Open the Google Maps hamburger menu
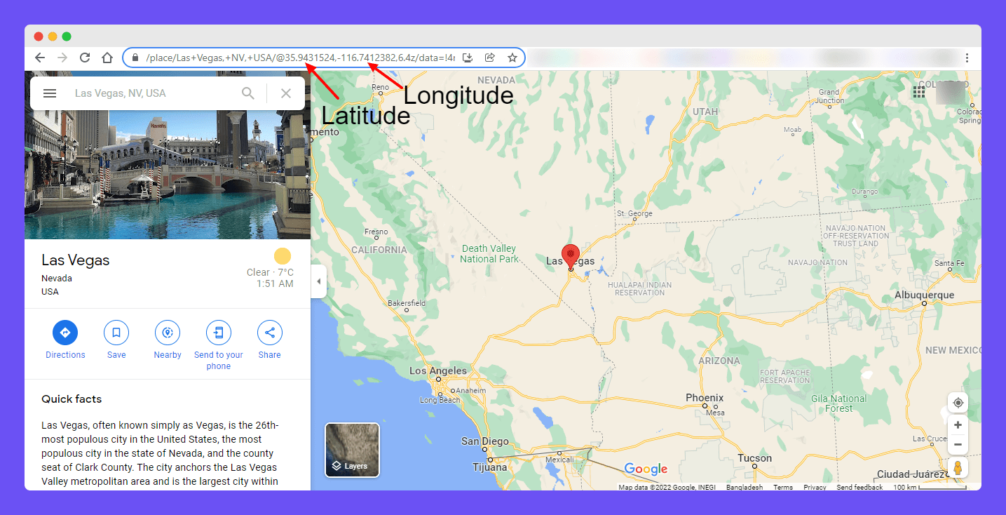The width and height of the screenshot is (1006, 515). click(50, 93)
